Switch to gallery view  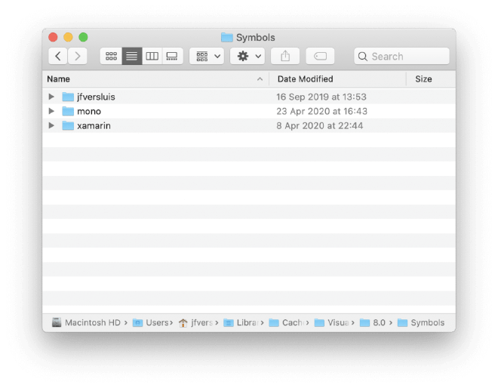click(x=173, y=57)
